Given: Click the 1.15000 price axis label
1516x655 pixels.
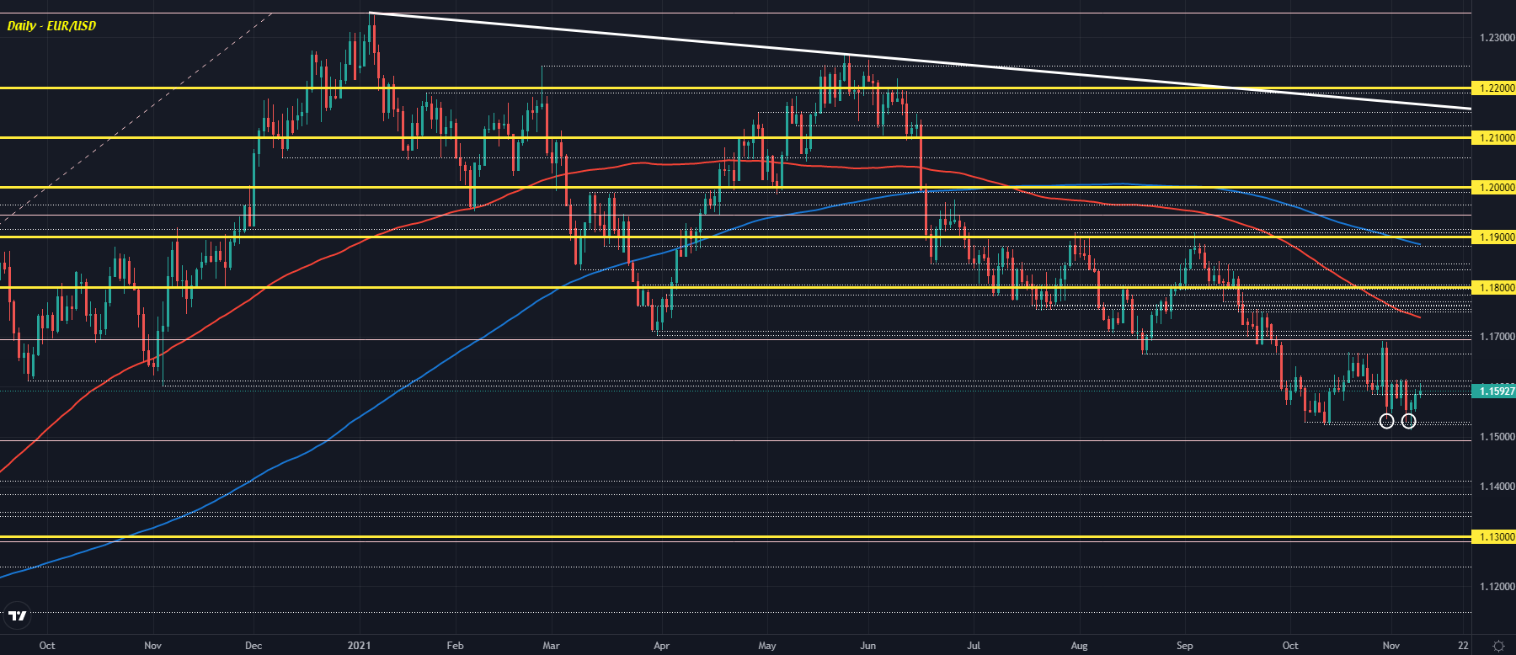Looking at the screenshot, I should (1497, 437).
